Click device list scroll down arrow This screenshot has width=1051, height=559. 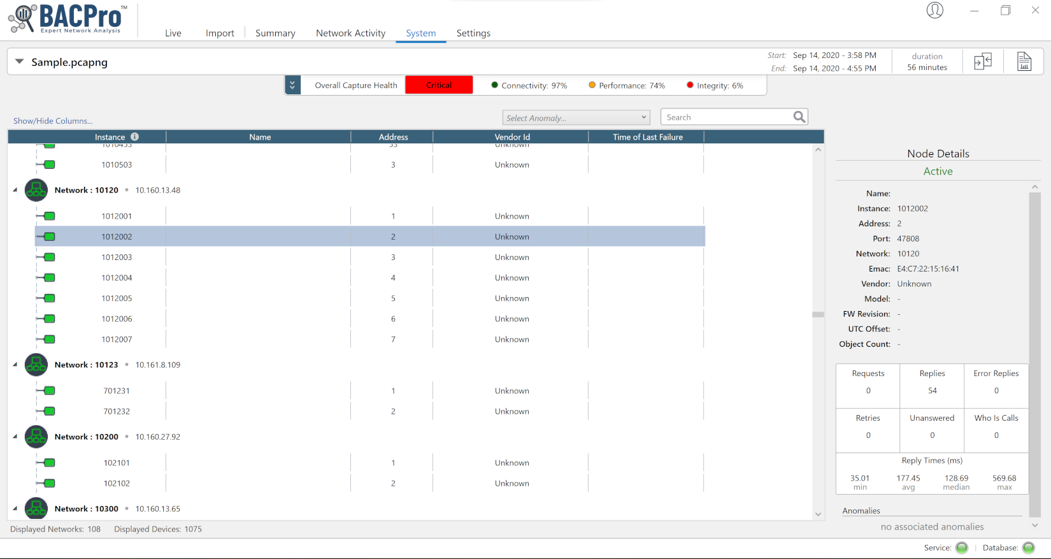[818, 514]
